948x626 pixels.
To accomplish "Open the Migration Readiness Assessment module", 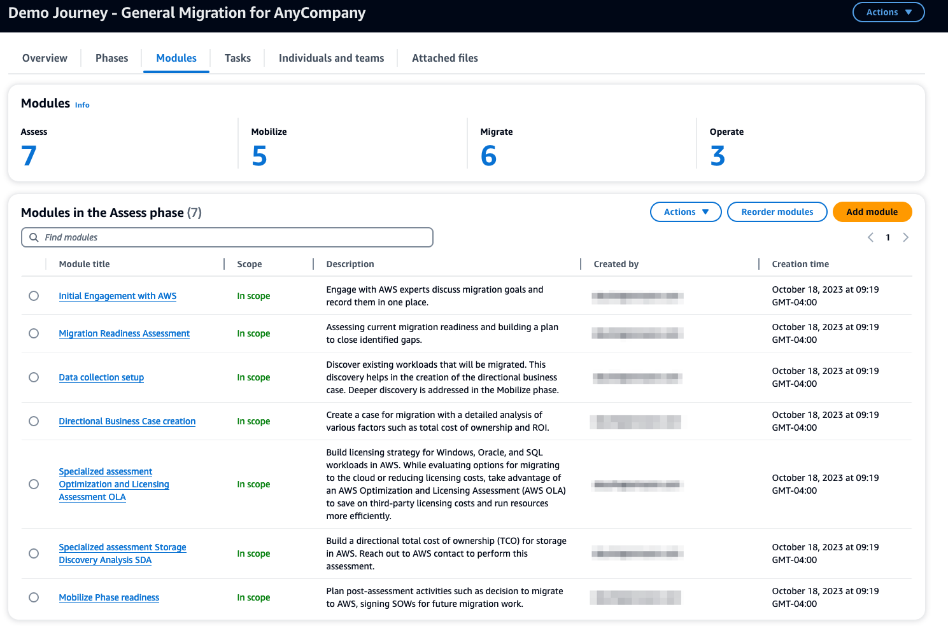I will [124, 333].
